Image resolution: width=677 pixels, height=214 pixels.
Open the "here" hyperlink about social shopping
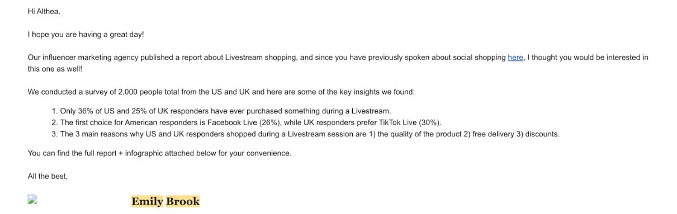click(515, 58)
